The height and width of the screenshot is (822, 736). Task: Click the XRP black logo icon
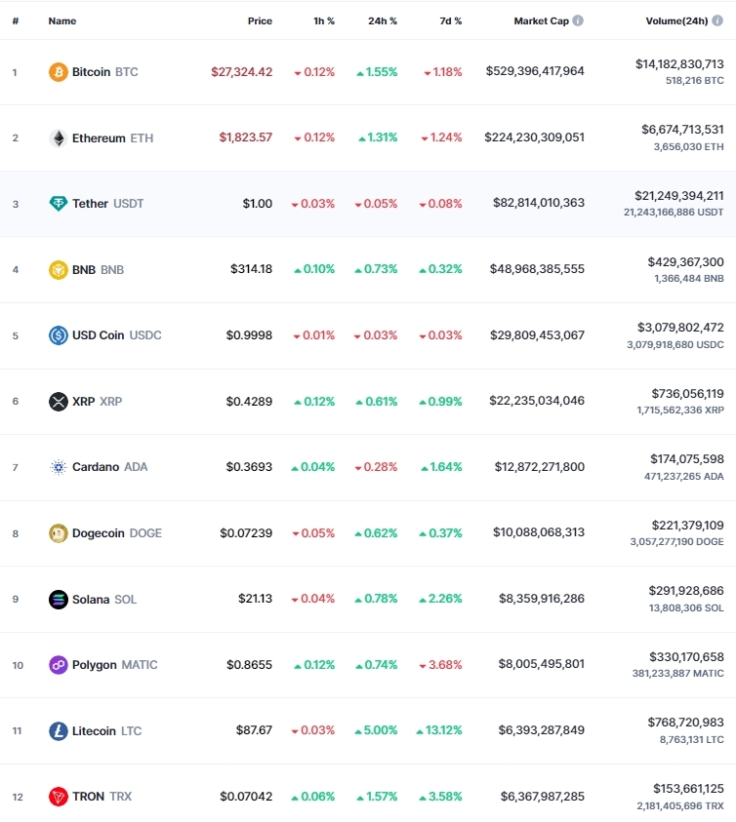[x=59, y=402]
